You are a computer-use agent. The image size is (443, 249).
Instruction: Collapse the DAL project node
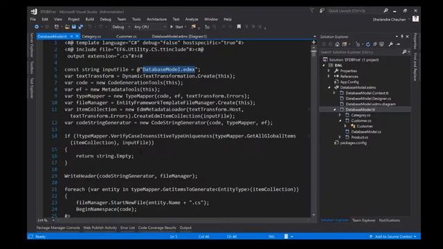coord(324,65)
